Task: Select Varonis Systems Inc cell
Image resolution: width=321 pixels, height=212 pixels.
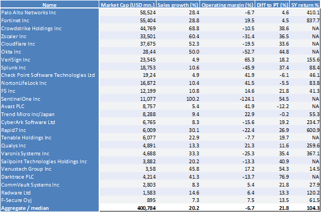Action: (x=25, y=154)
